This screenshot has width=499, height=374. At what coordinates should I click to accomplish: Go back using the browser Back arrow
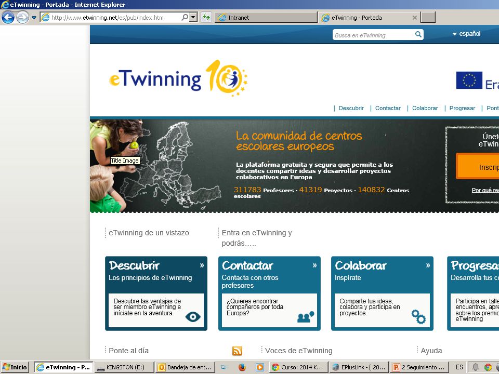tap(8, 17)
